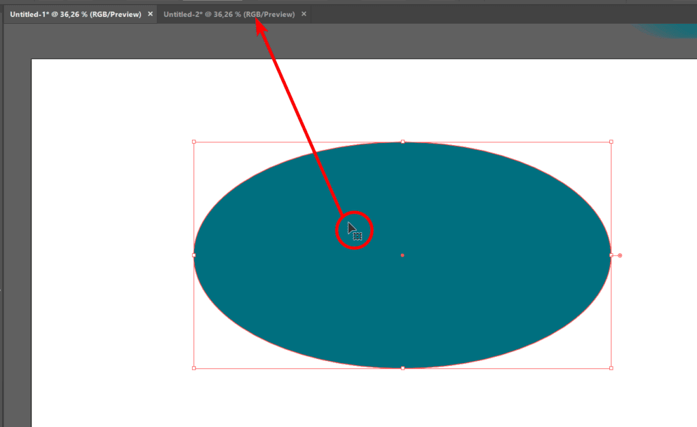Switch to the Untitled-2 document tab
This screenshot has height=427, width=697.
(229, 14)
